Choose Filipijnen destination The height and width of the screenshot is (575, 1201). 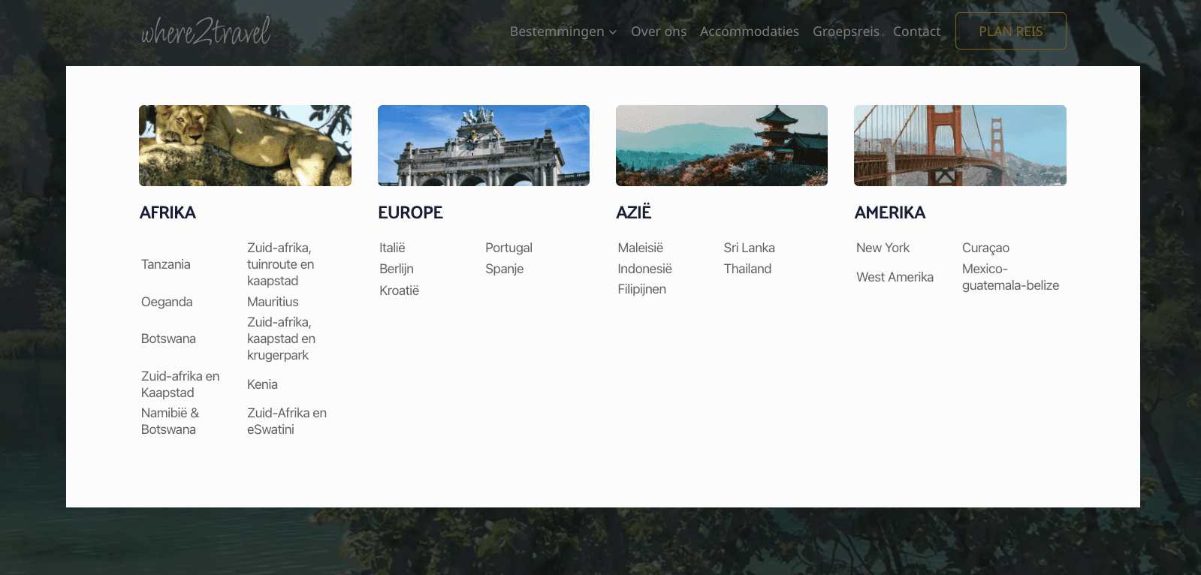(x=641, y=289)
